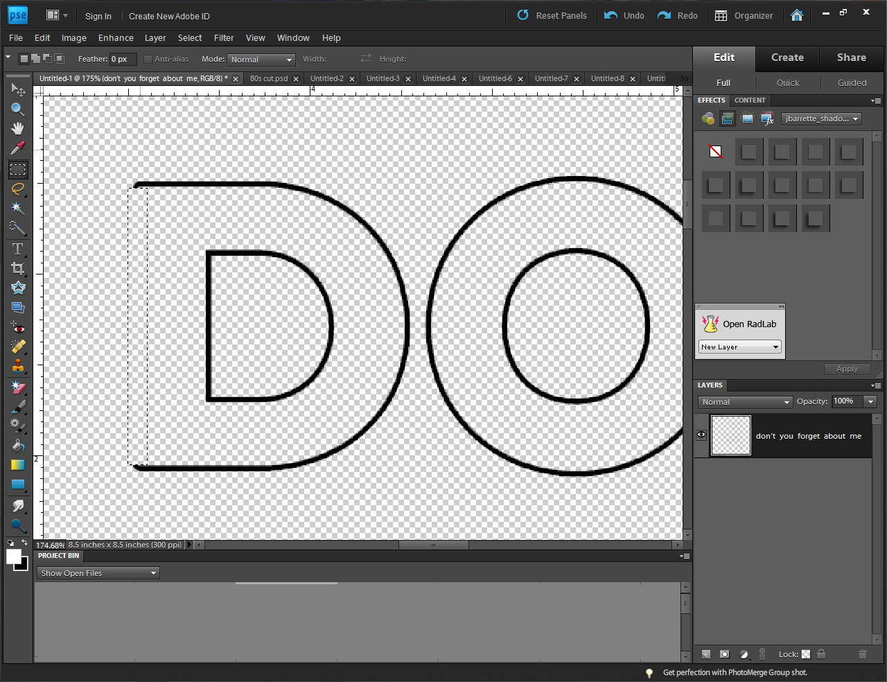Screen dimensions: 887x682
Task: Open the Organizer
Action: pos(744,16)
